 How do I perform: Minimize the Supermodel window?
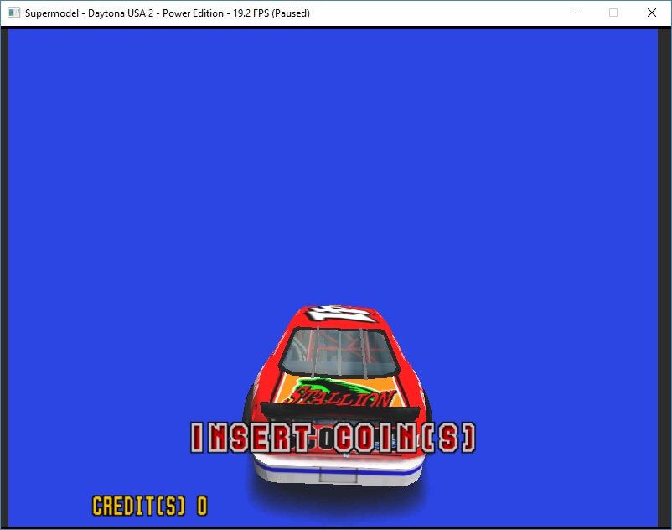click(576, 13)
